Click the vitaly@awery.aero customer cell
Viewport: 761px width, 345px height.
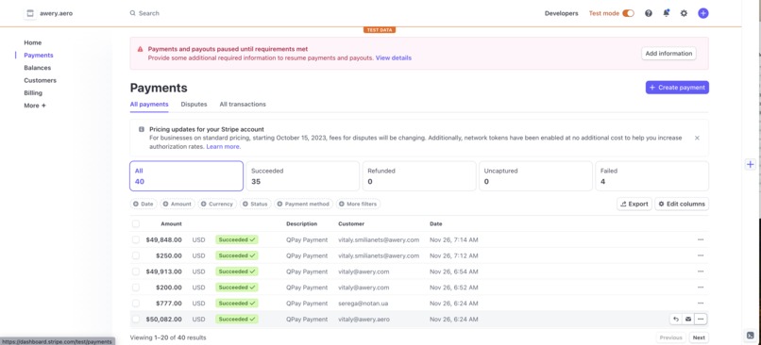coord(364,319)
